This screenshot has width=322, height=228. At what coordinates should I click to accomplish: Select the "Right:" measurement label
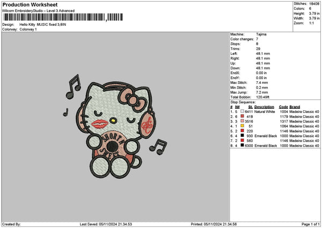[235, 59]
